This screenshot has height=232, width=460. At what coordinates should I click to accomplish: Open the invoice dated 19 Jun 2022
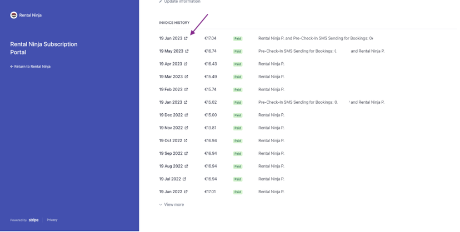point(171,192)
